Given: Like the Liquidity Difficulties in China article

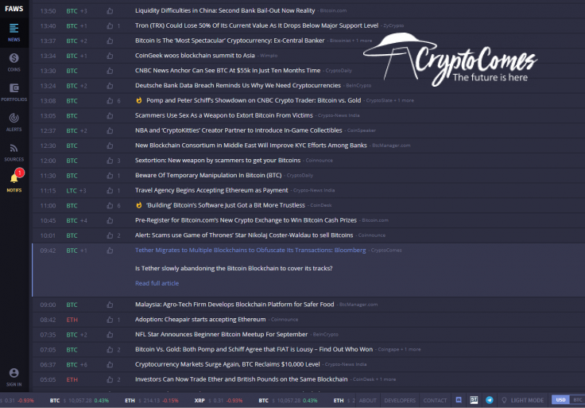Looking at the screenshot, I should 110,11.
